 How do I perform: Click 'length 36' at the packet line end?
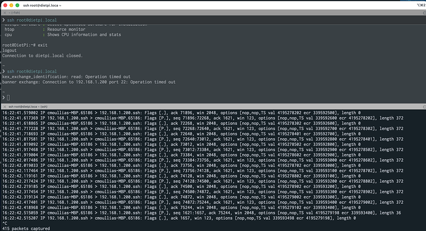click(390, 213)
